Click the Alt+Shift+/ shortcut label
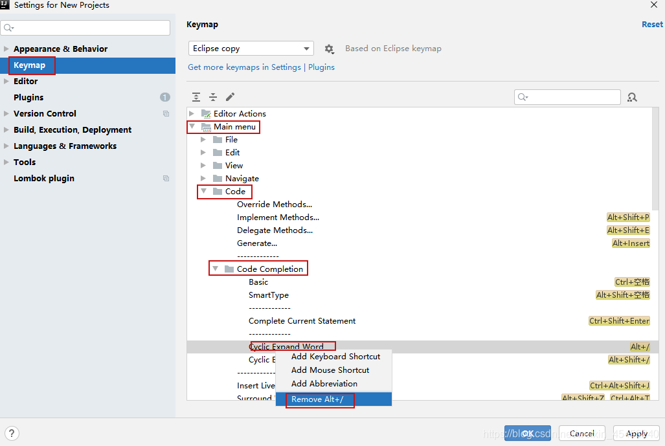Screen dimensions: 665x446 coord(629,360)
